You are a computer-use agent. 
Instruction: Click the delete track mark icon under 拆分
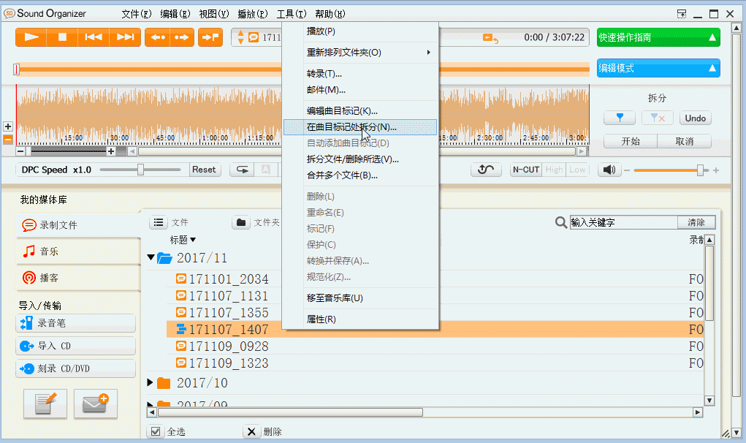pos(656,117)
